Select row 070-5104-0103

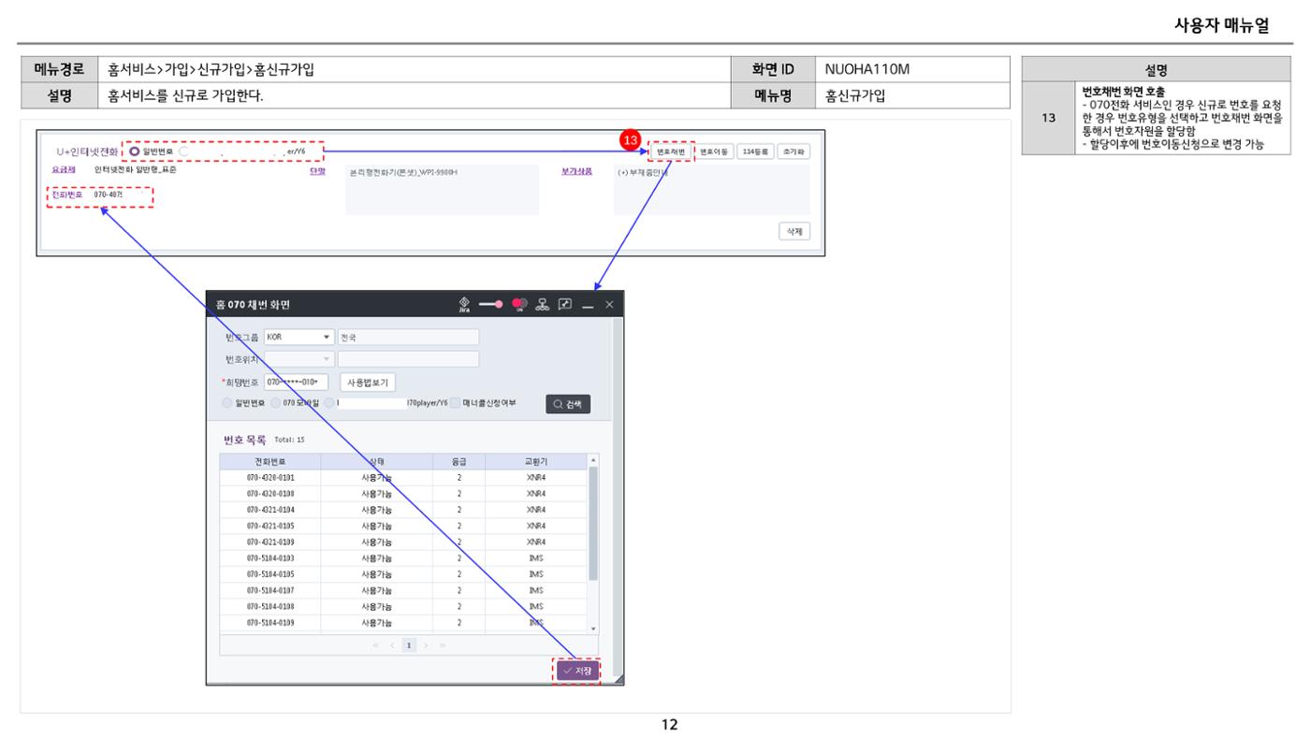click(x=403, y=558)
